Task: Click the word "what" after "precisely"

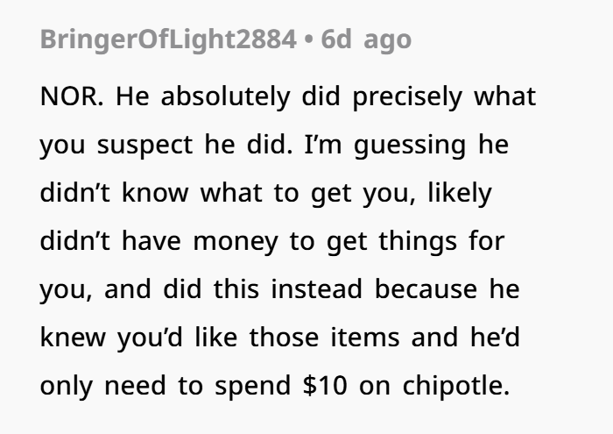Action: tap(504, 96)
